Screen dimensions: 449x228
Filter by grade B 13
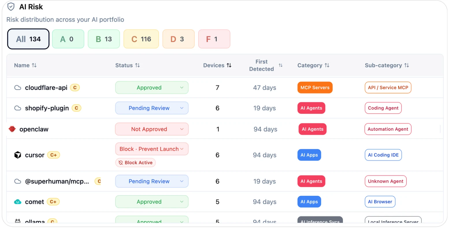(x=104, y=39)
